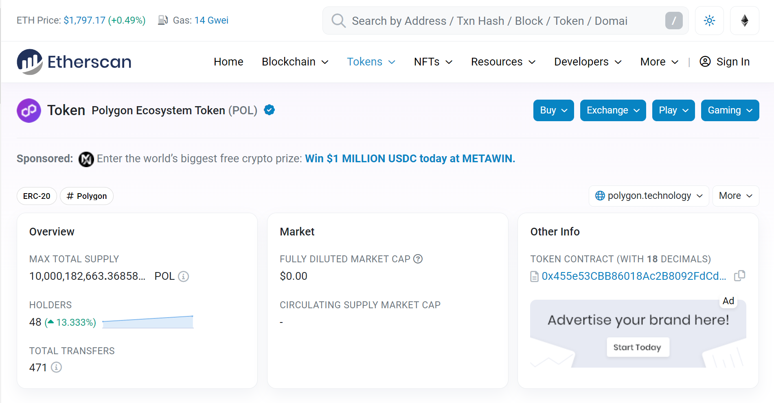
Task: Click the Advertise your brand here banner
Action: coord(638,333)
